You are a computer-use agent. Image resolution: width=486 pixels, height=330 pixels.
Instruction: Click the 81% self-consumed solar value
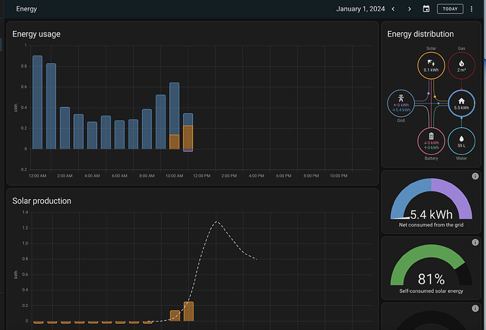(431, 279)
